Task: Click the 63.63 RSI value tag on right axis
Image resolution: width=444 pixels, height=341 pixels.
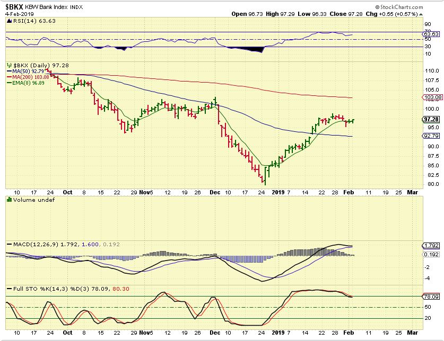Action: [431, 34]
